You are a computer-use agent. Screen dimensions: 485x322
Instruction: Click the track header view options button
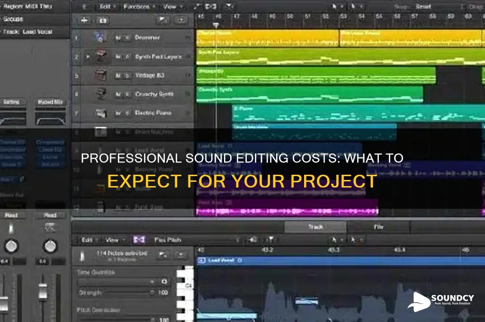click(181, 20)
